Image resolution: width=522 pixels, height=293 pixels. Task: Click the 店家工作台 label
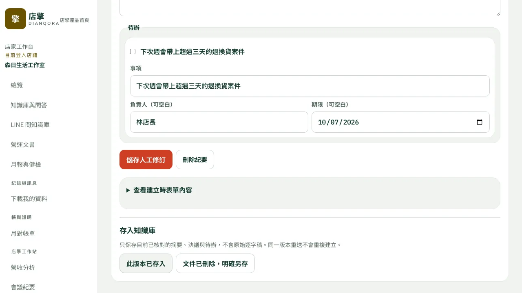coord(19,47)
